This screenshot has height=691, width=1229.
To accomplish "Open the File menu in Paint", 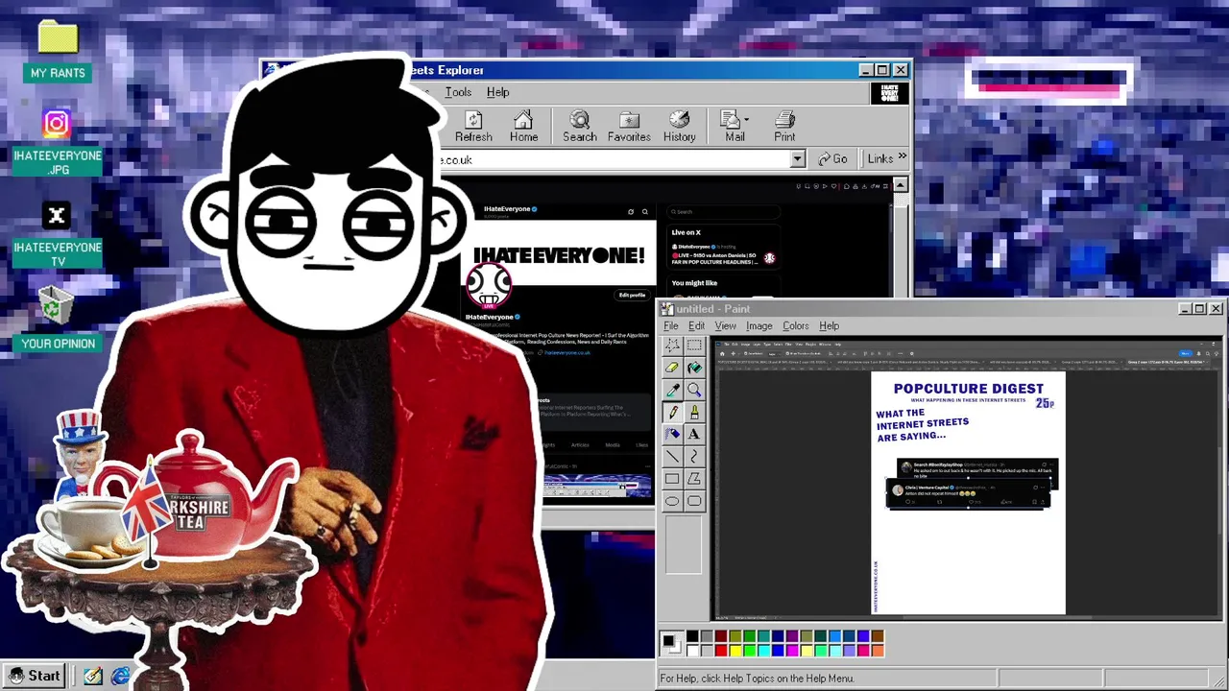I will [x=671, y=326].
